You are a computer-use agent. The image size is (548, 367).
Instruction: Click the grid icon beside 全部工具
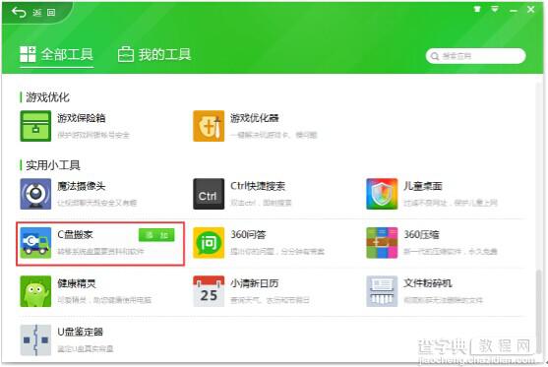click(x=28, y=54)
